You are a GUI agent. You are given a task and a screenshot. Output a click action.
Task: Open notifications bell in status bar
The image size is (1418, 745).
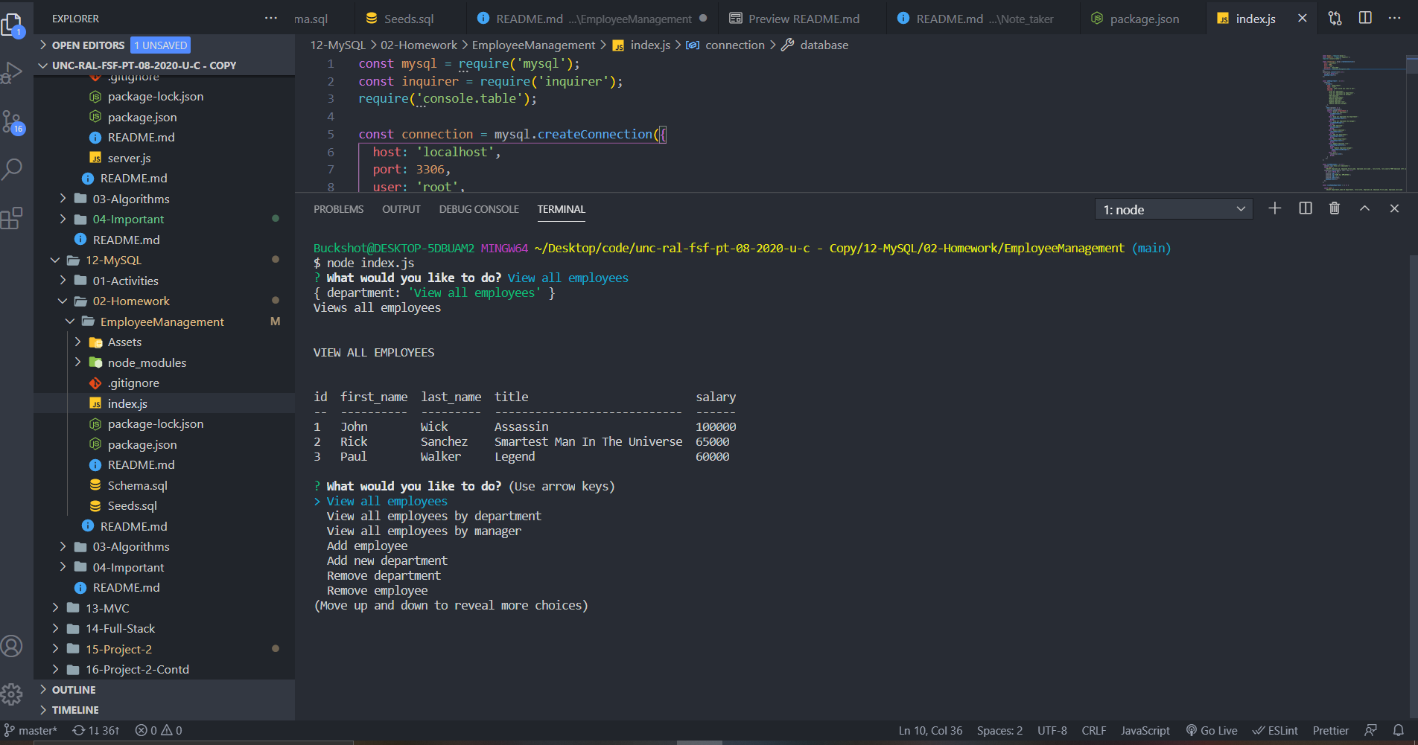click(1399, 731)
